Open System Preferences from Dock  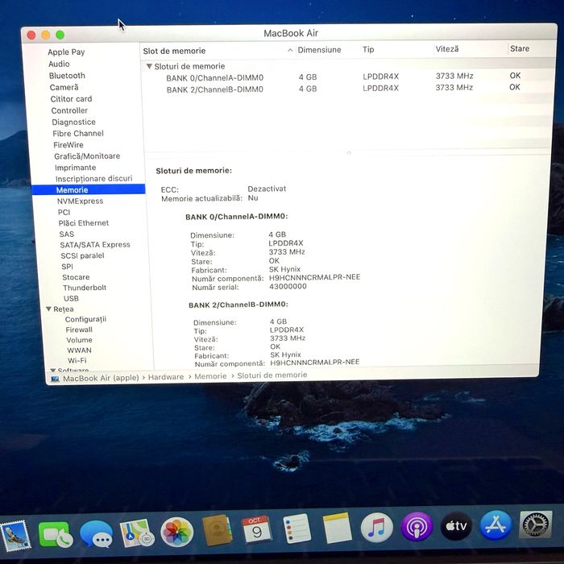[536, 525]
